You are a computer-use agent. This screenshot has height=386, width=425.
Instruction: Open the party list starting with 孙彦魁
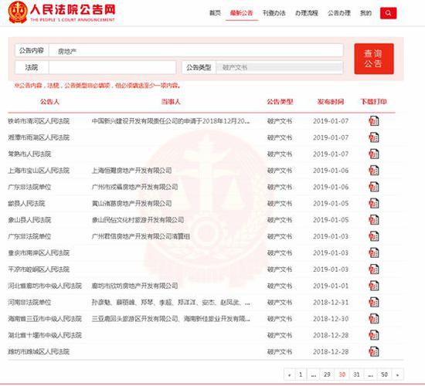171,303
